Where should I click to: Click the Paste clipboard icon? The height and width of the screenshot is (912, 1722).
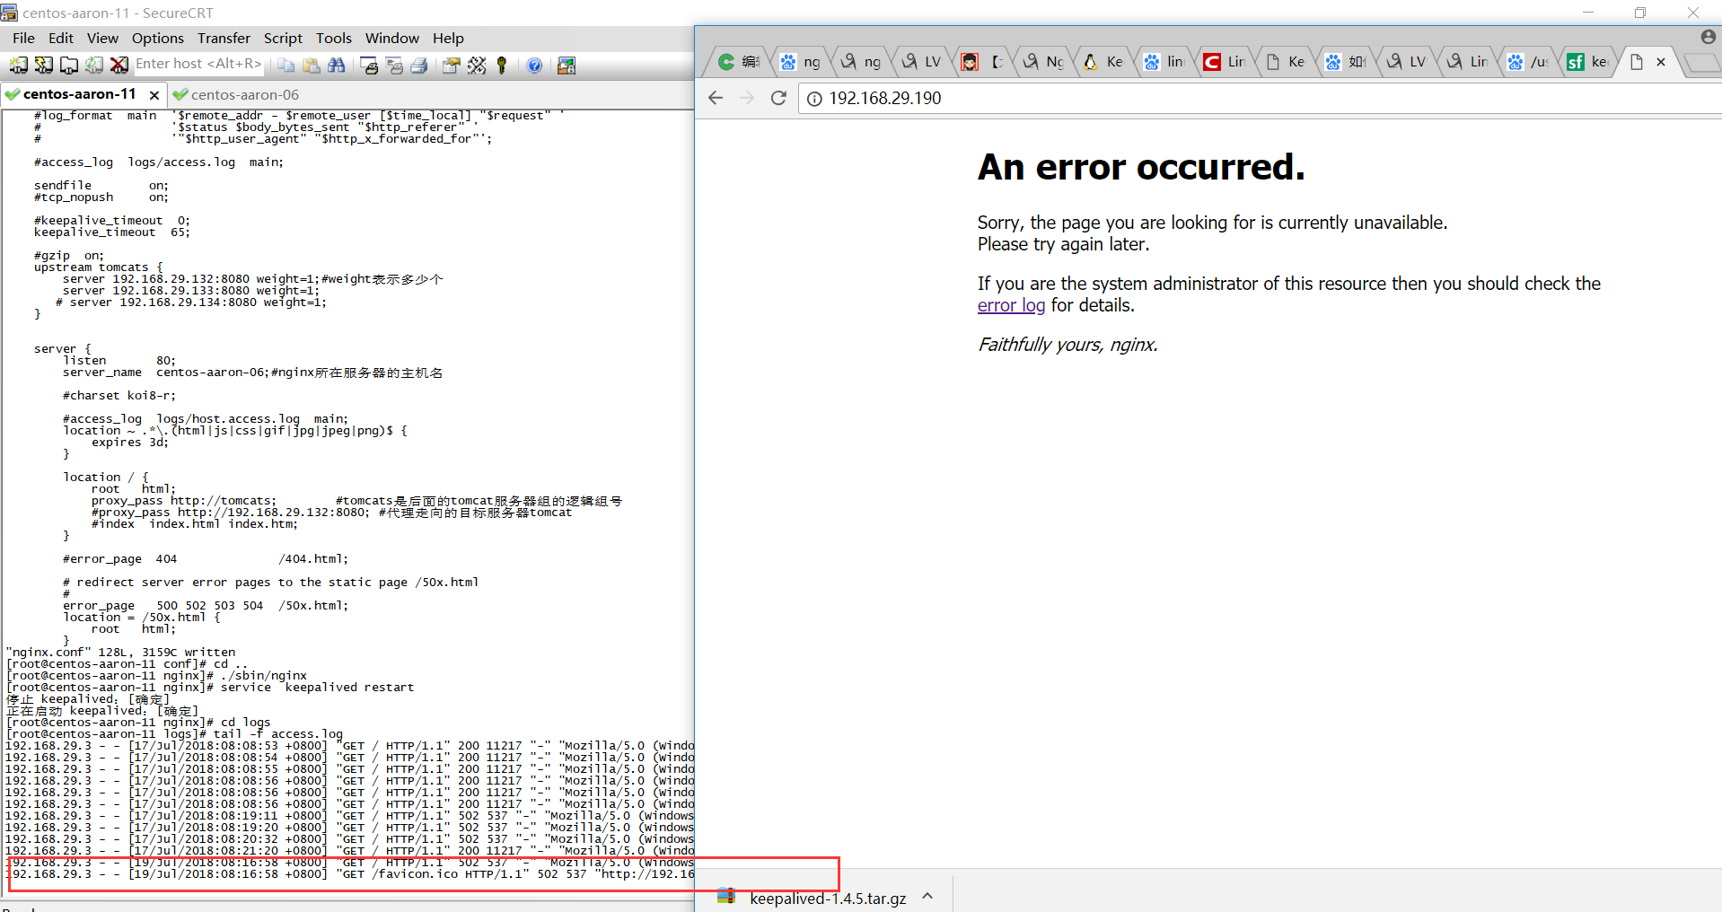pos(311,65)
